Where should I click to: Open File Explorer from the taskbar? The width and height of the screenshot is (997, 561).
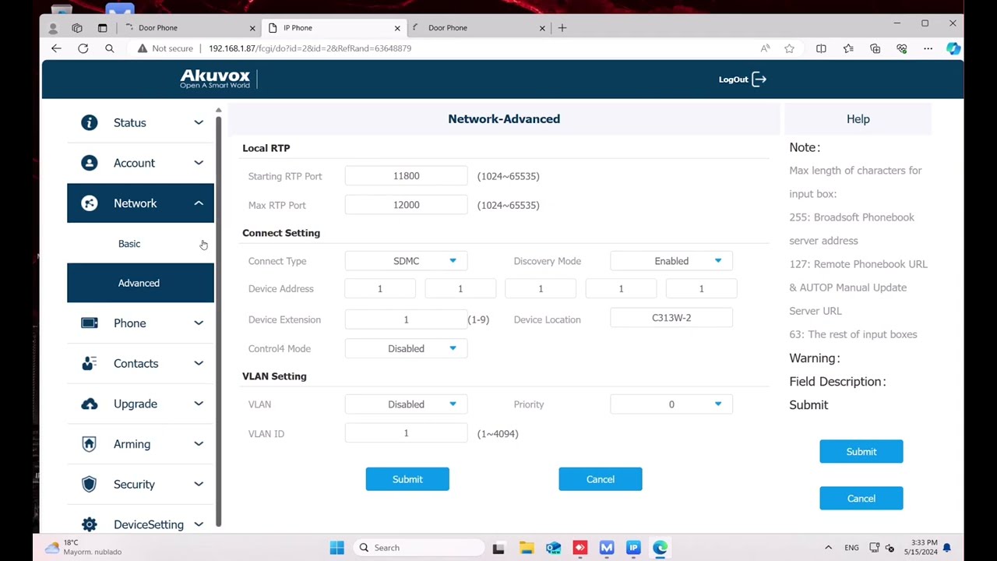pos(527,548)
